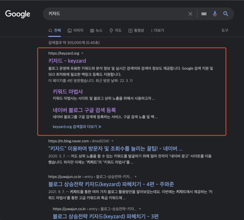Click the m.blog.naver.com URL text
The height and width of the screenshot is (220, 244).
pos(68,141)
